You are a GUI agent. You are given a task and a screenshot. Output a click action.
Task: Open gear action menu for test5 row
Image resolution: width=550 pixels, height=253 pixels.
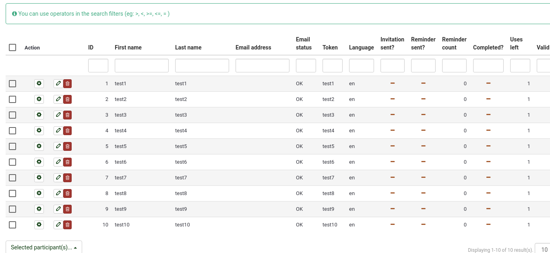pyautogui.click(x=39, y=146)
